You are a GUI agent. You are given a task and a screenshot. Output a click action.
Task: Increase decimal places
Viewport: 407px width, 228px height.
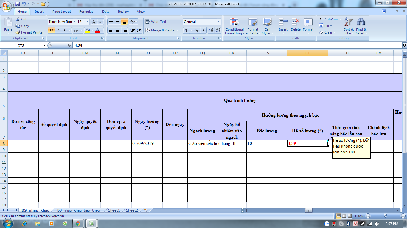(x=211, y=30)
